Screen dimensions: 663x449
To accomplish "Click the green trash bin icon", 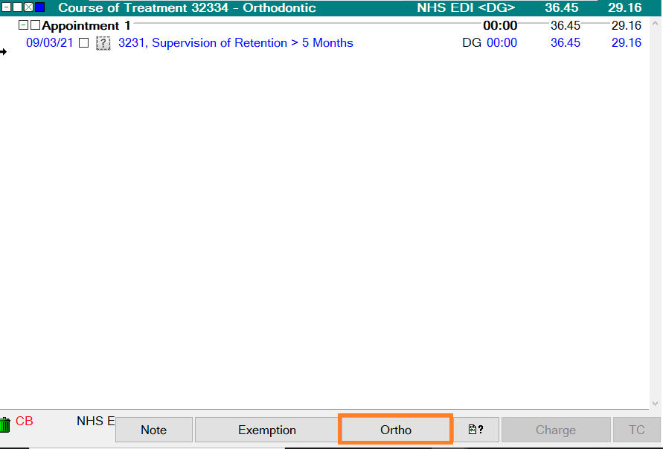I will click(x=5, y=424).
